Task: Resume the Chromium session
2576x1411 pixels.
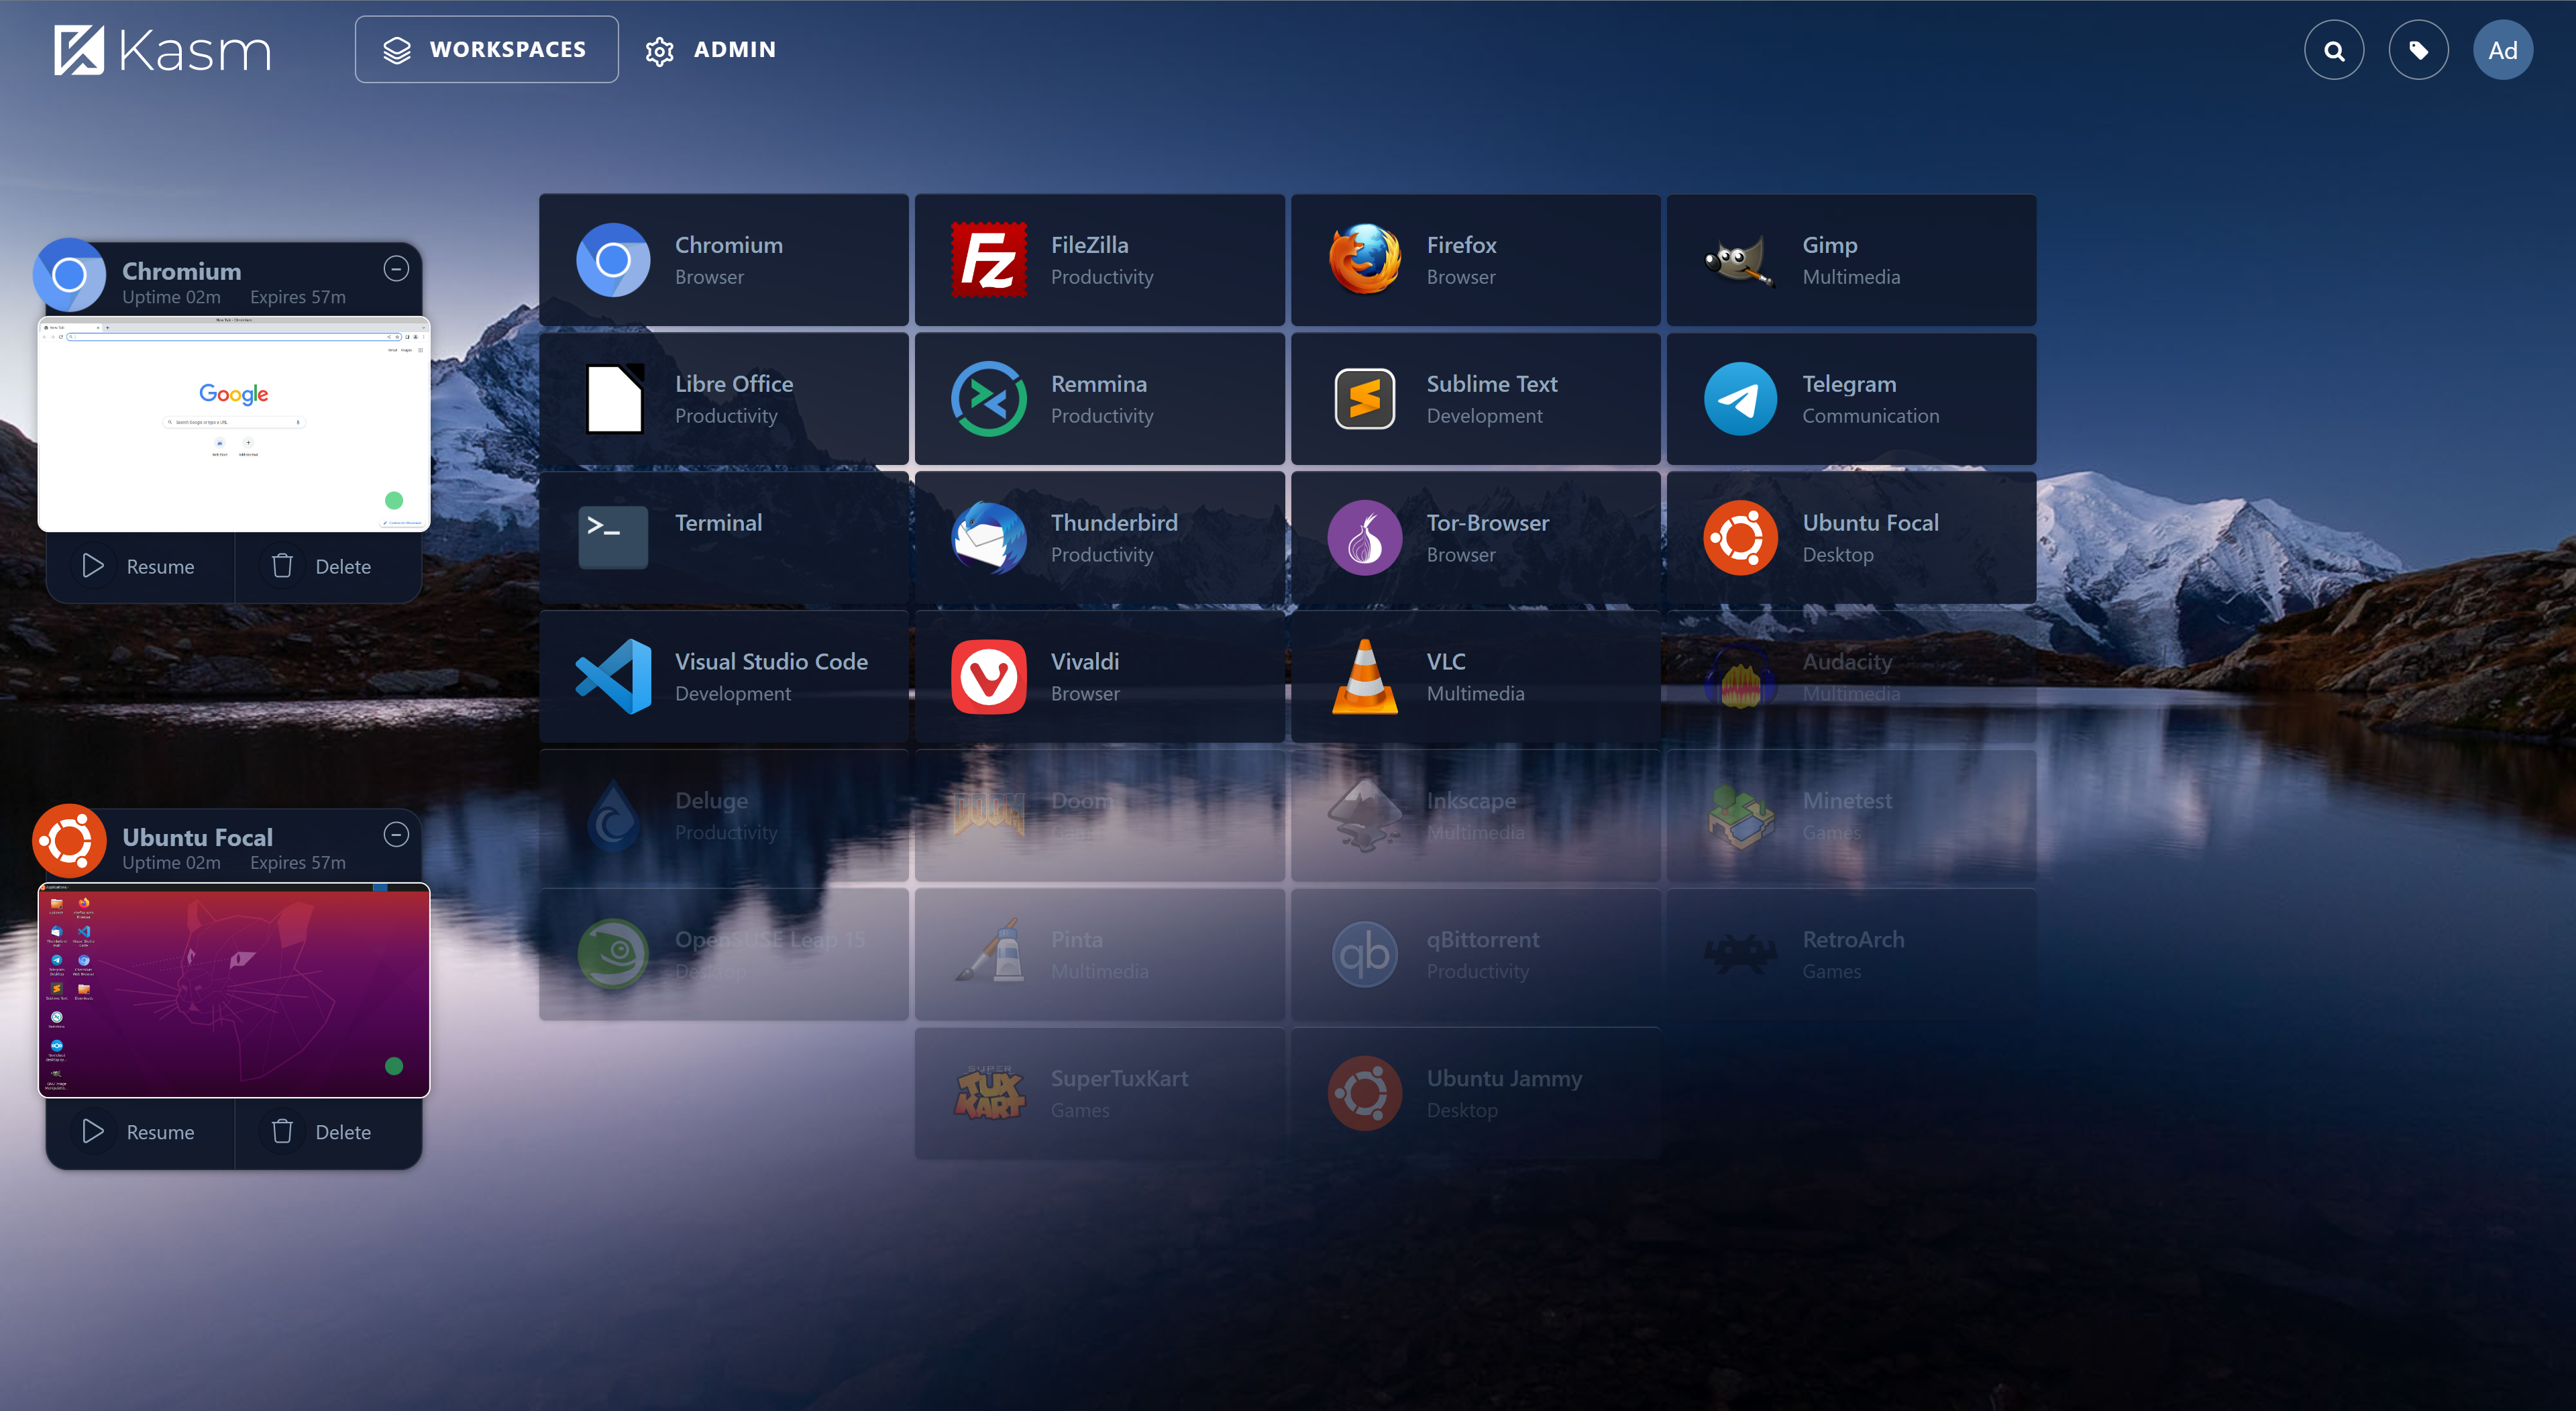Action: click(139, 566)
